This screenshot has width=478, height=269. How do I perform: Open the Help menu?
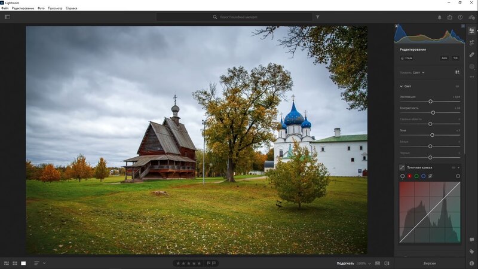click(71, 8)
